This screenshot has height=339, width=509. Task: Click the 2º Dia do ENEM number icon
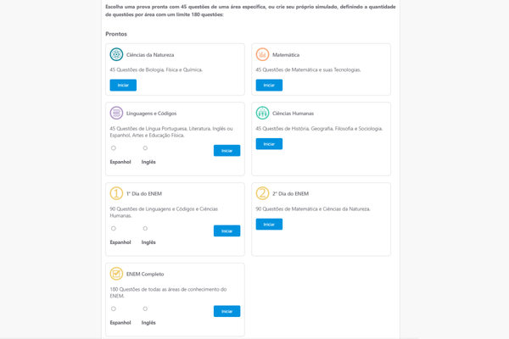click(x=262, y=193)
